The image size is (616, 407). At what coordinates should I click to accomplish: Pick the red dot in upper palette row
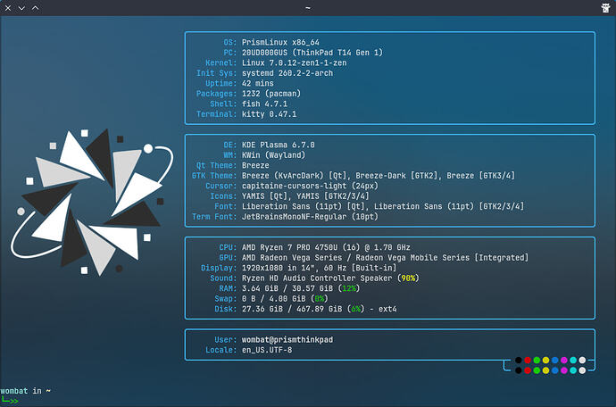(x=528, y=361)
